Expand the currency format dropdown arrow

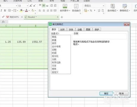pos(88,10)
